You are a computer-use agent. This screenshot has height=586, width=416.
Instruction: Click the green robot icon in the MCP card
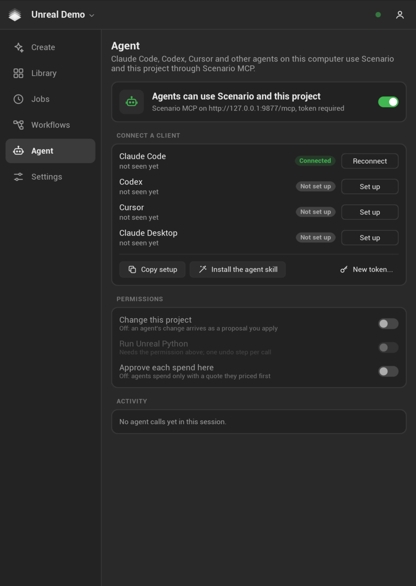coord(132,101)
